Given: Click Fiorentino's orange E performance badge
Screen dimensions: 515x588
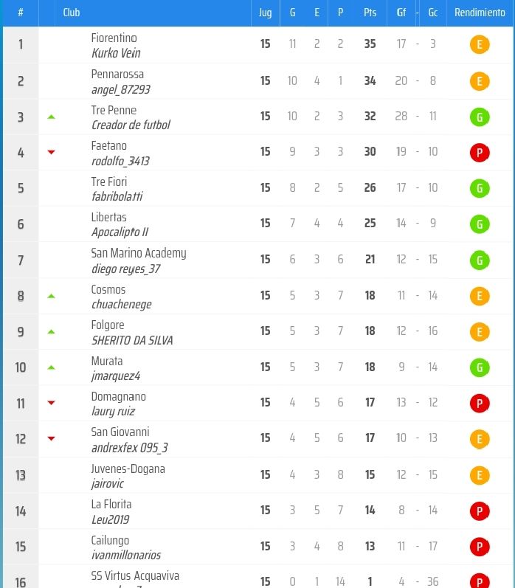Looking at the screenshot, I should 480,44.
